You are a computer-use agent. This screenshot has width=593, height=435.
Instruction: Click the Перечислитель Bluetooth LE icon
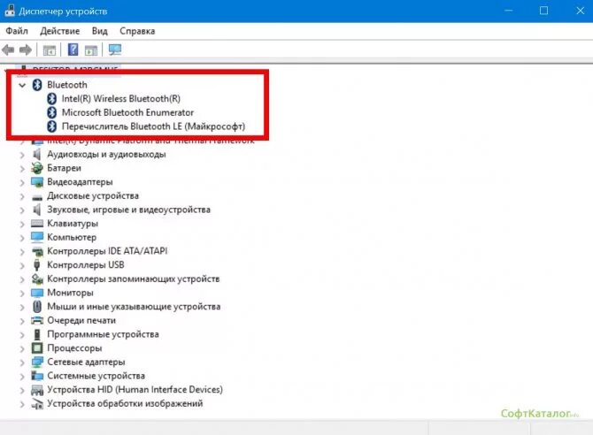click(52, 126)
